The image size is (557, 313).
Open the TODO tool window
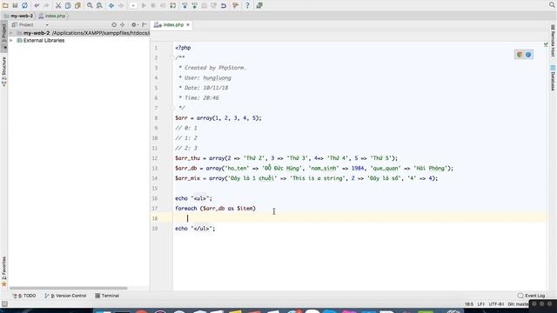coord(24,296)
